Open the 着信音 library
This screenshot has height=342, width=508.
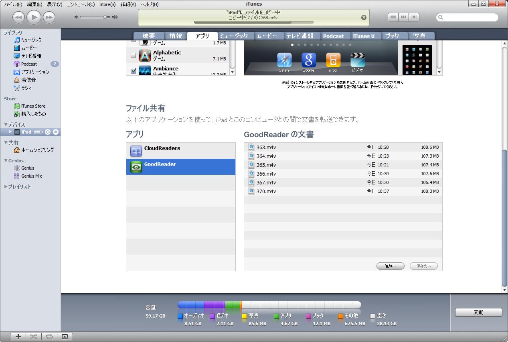click(x=25, y=80)
